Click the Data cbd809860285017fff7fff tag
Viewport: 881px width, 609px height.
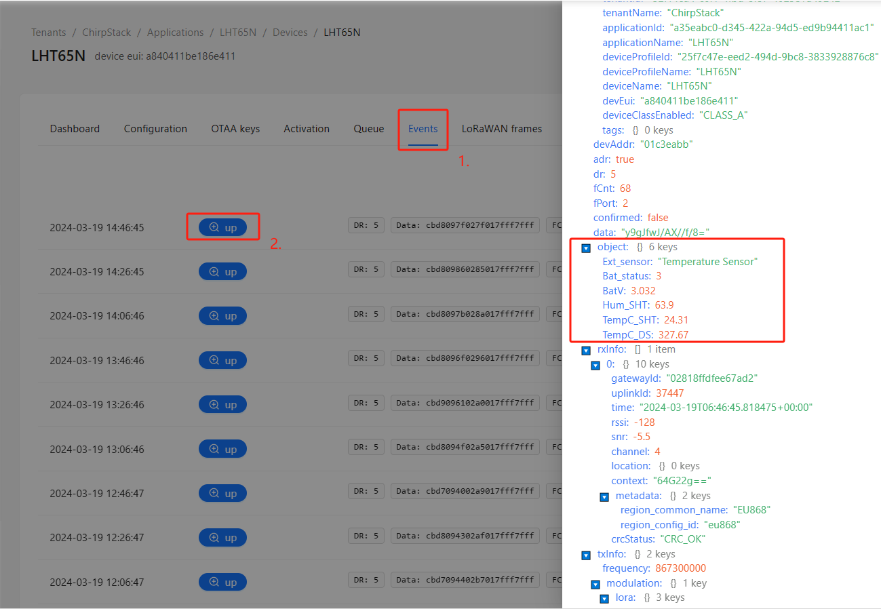pyautogui.click(x=465, y=270)
